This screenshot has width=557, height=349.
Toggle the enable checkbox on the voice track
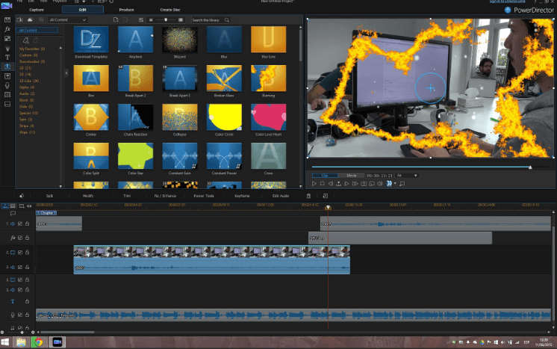click(x=20, y=315)
